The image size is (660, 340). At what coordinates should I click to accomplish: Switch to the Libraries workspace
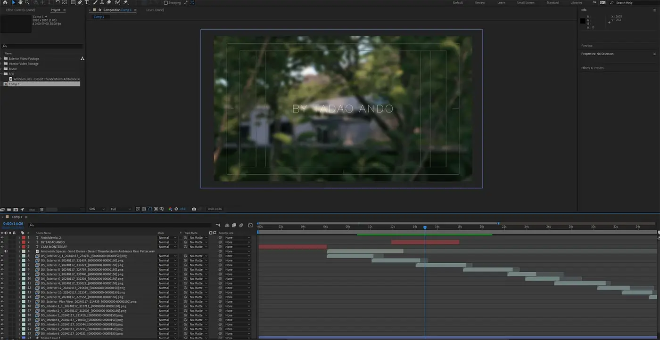[x=576, y=3]
